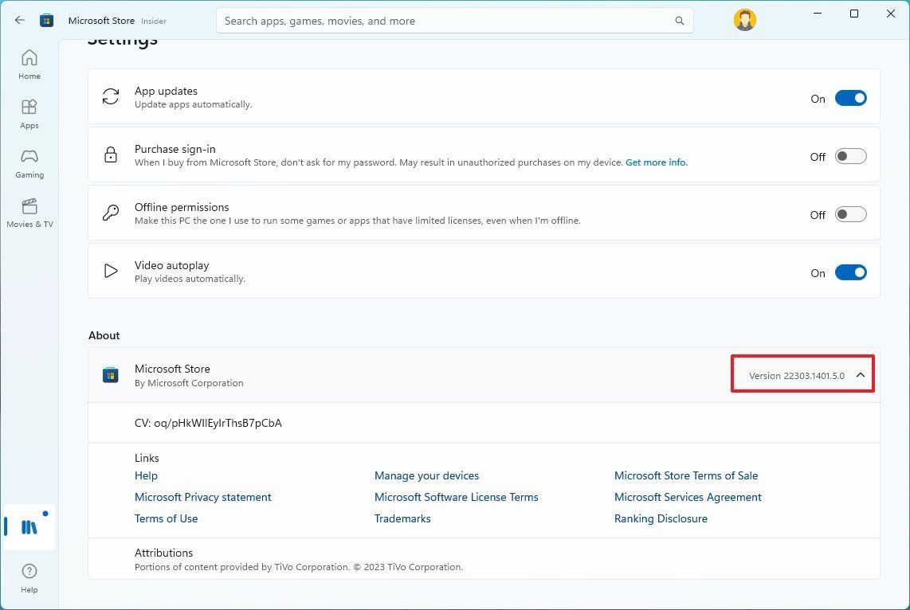910x610 pixels.
Task: Open the Home section in sidebar
Action: point(29,64)
